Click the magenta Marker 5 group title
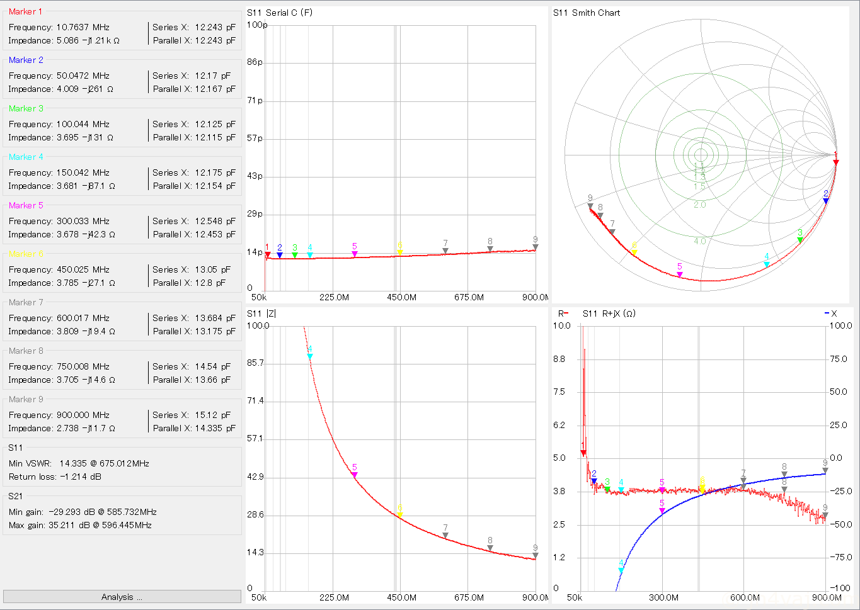This screenshot has width=860, height=610. coord(26,205)
